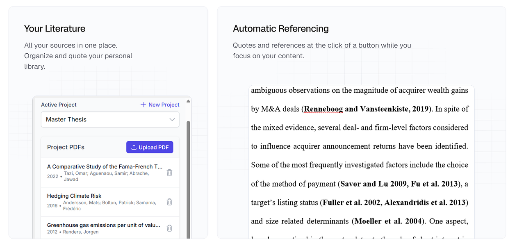The width and height of the screenshot is (517, 246).
Task: Remove the Hedging Climate Risk PDF
Action: pyautogui.click(x=169, y=202)
